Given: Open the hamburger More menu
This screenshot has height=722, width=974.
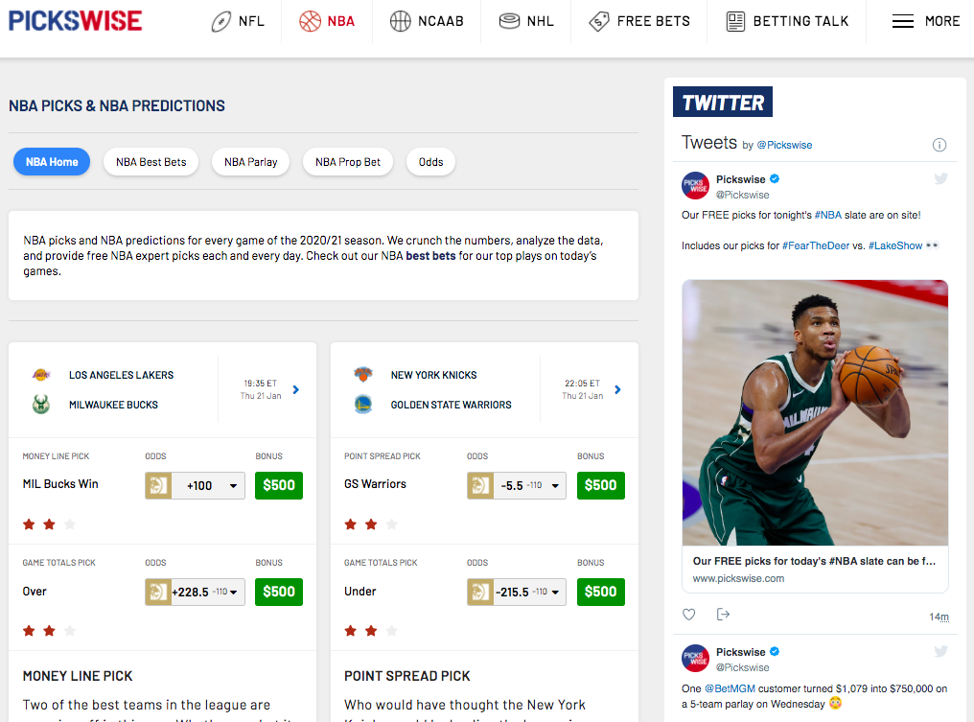Looking at the screenshot, I should coord(925,21).
